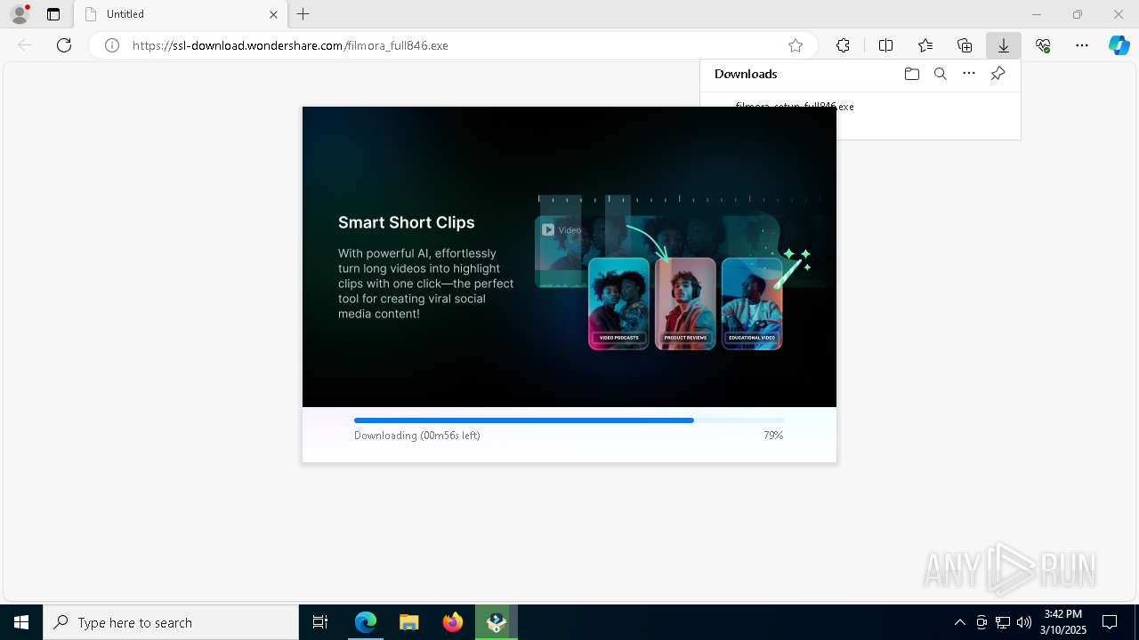Click the Smart Short Clips heading
Screen dimensions: 1139x640
tap(407, 223)
